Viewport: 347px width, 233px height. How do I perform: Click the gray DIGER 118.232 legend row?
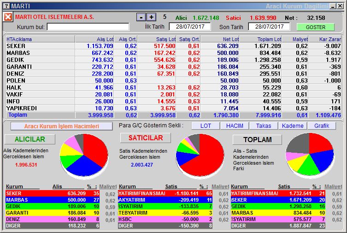point(53,226)
